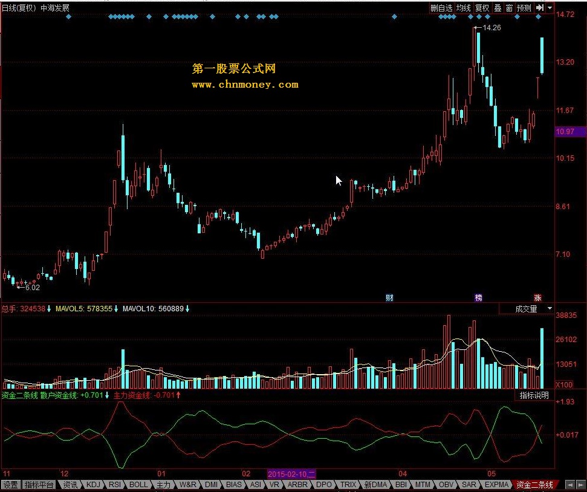Image resolution: width=587 pixels, height=492 pixels.
Task: Select the MTM indicator tab
Action: (x=423, y=485)
